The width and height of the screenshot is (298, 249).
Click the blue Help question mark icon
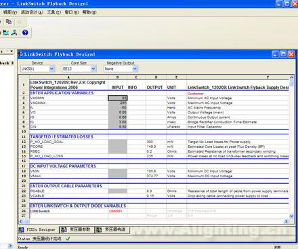tap(25, 33)
